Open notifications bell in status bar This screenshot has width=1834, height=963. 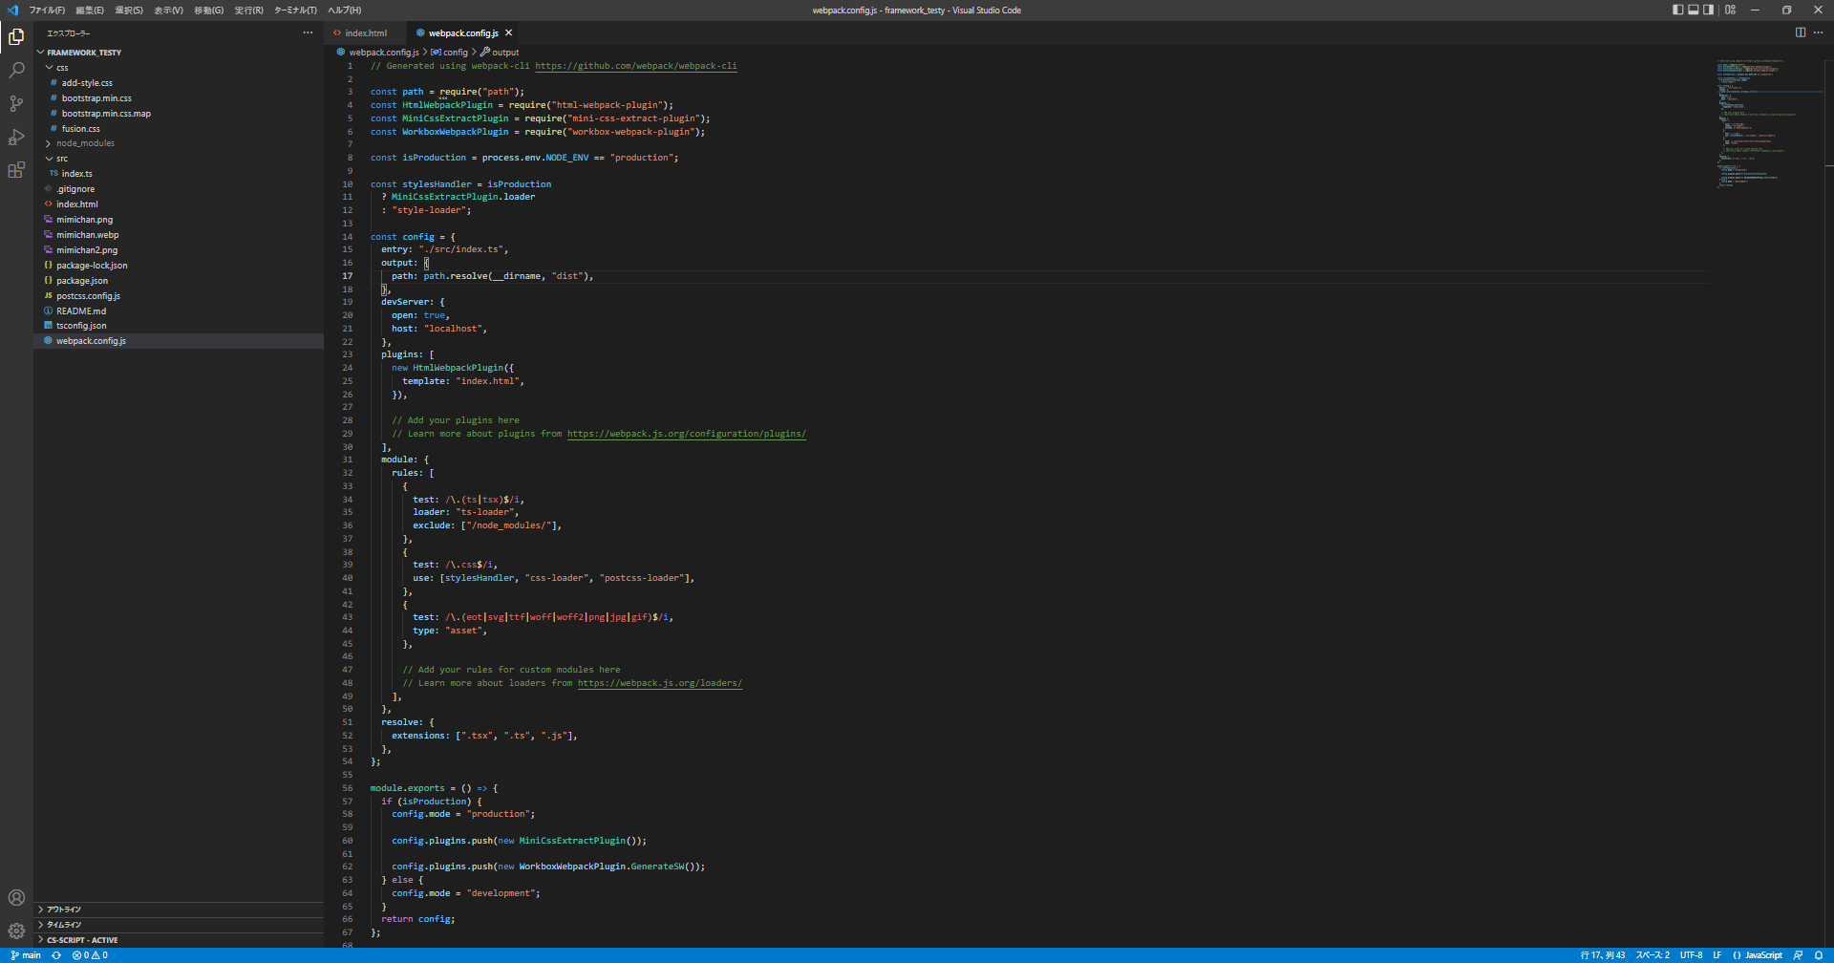point(1819,955)
